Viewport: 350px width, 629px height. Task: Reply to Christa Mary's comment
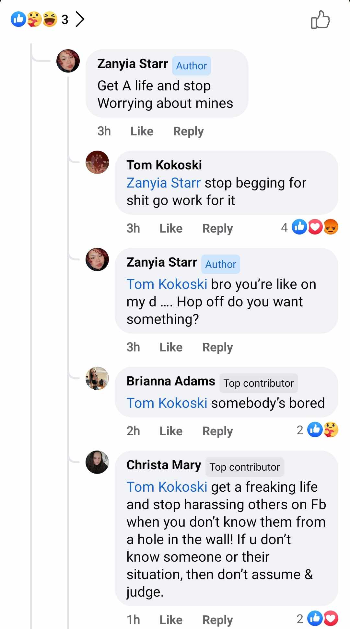coord(217,620)
